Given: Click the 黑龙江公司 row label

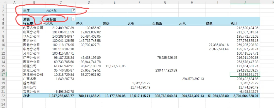Looking at the screenshot, I should (31, 70).
